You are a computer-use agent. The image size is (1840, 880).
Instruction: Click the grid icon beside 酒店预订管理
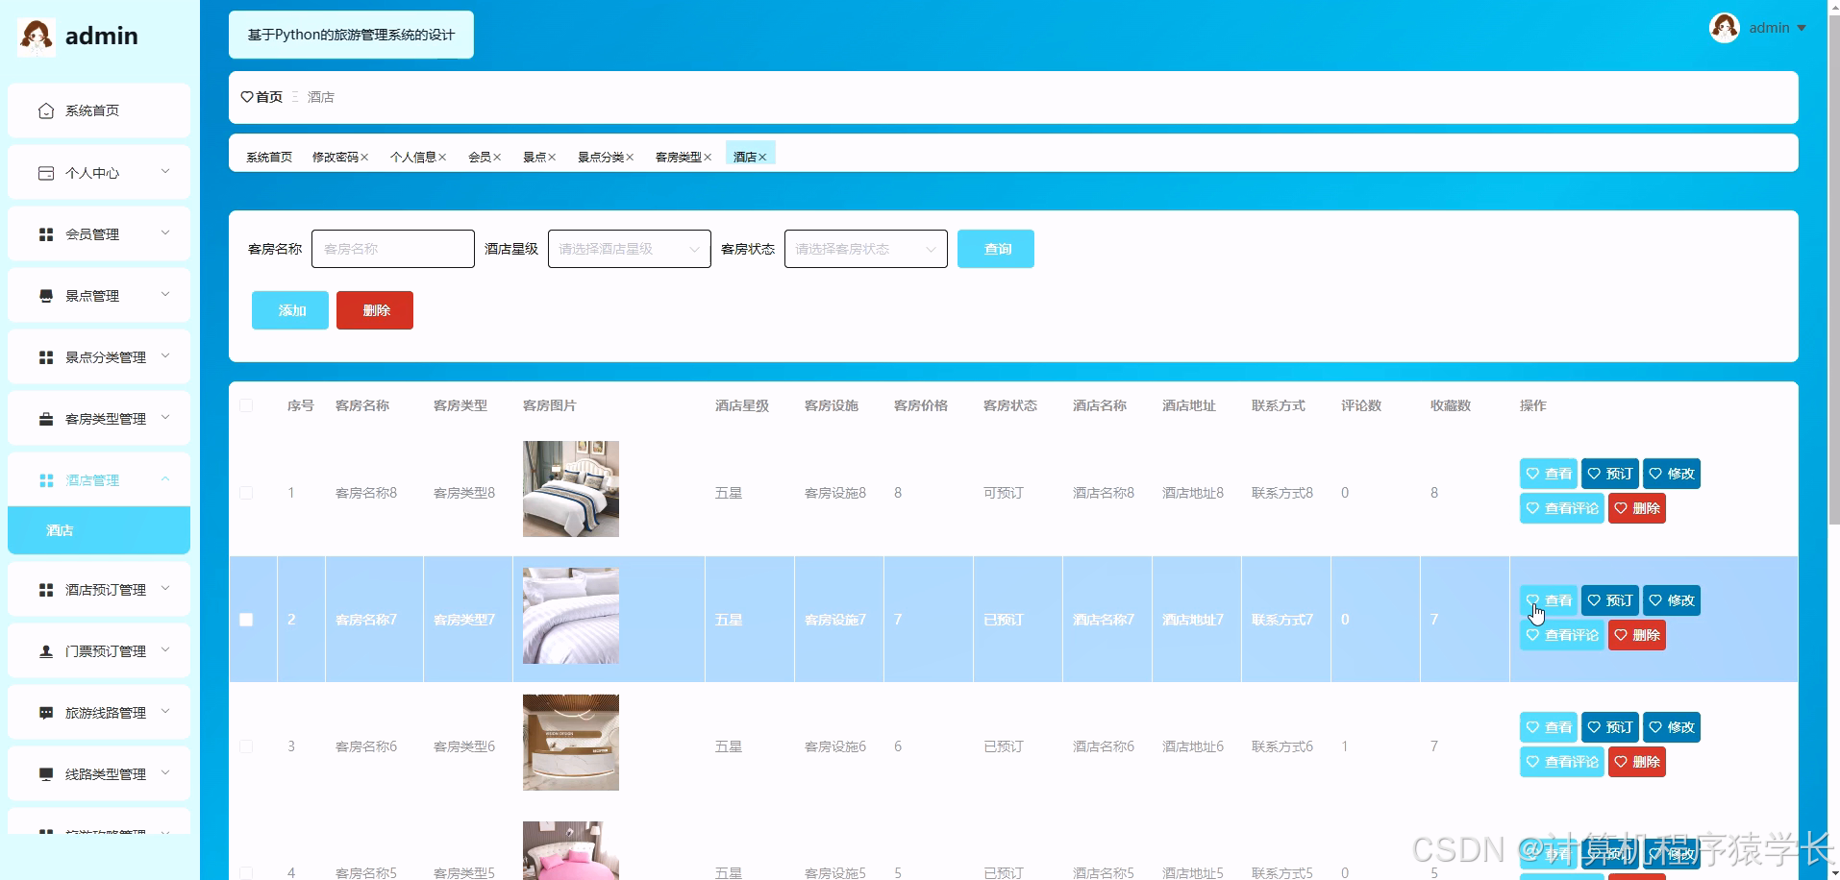pos(45,590)
